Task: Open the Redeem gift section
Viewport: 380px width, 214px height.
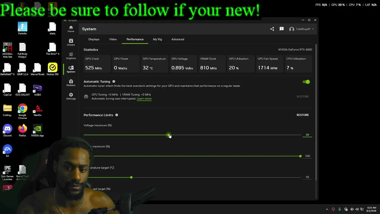Action: [x=71, y=83]
